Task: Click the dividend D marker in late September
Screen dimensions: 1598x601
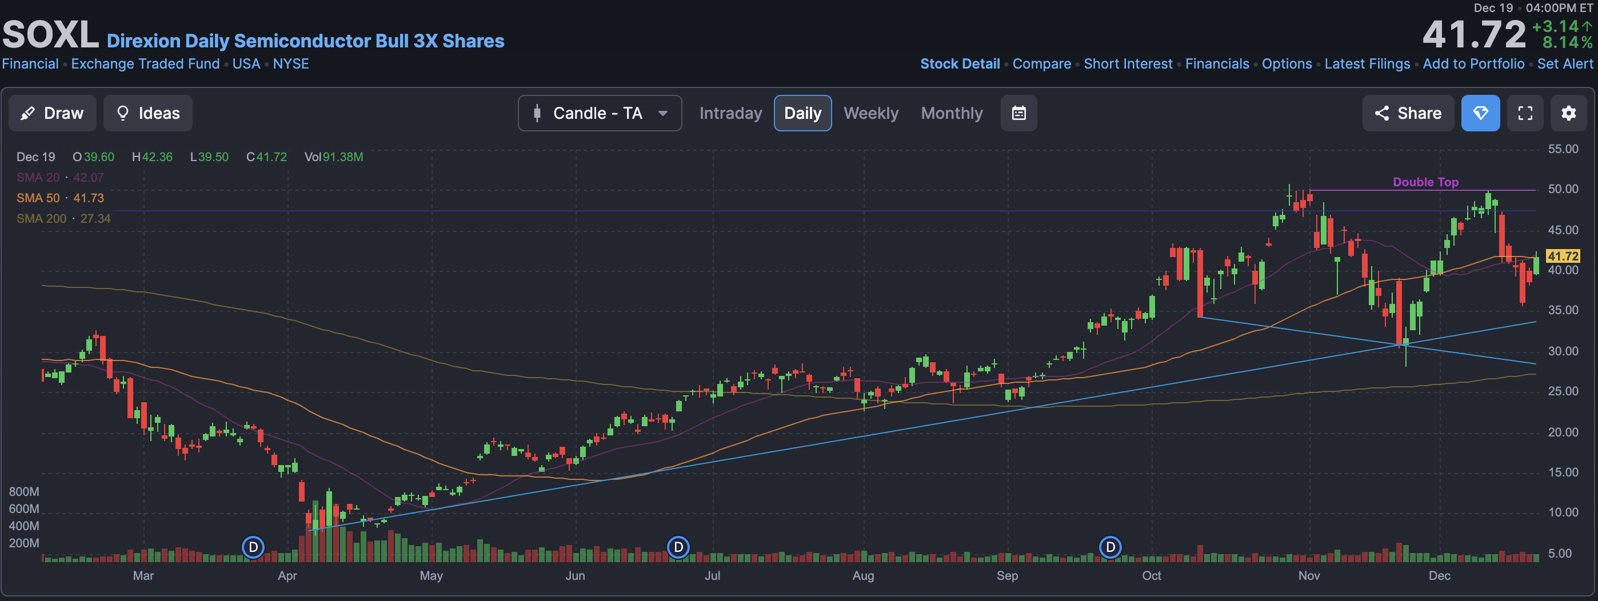Action: point(1110,547)
